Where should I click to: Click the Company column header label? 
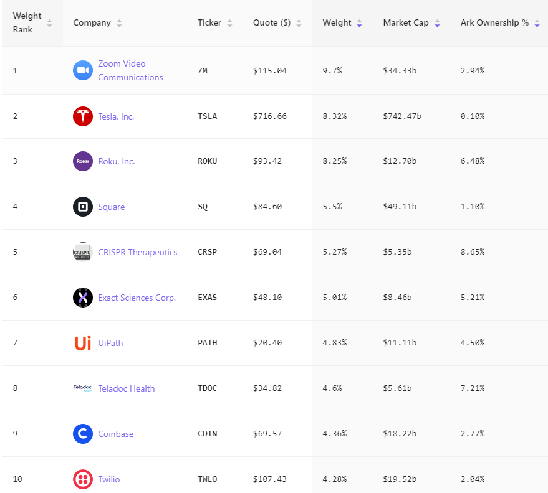pyautogui.click(x=92, y=22)
